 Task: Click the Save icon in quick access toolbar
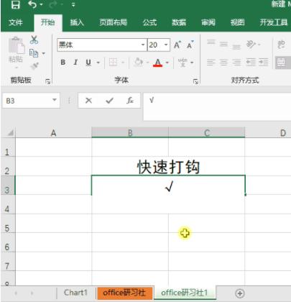16,4
